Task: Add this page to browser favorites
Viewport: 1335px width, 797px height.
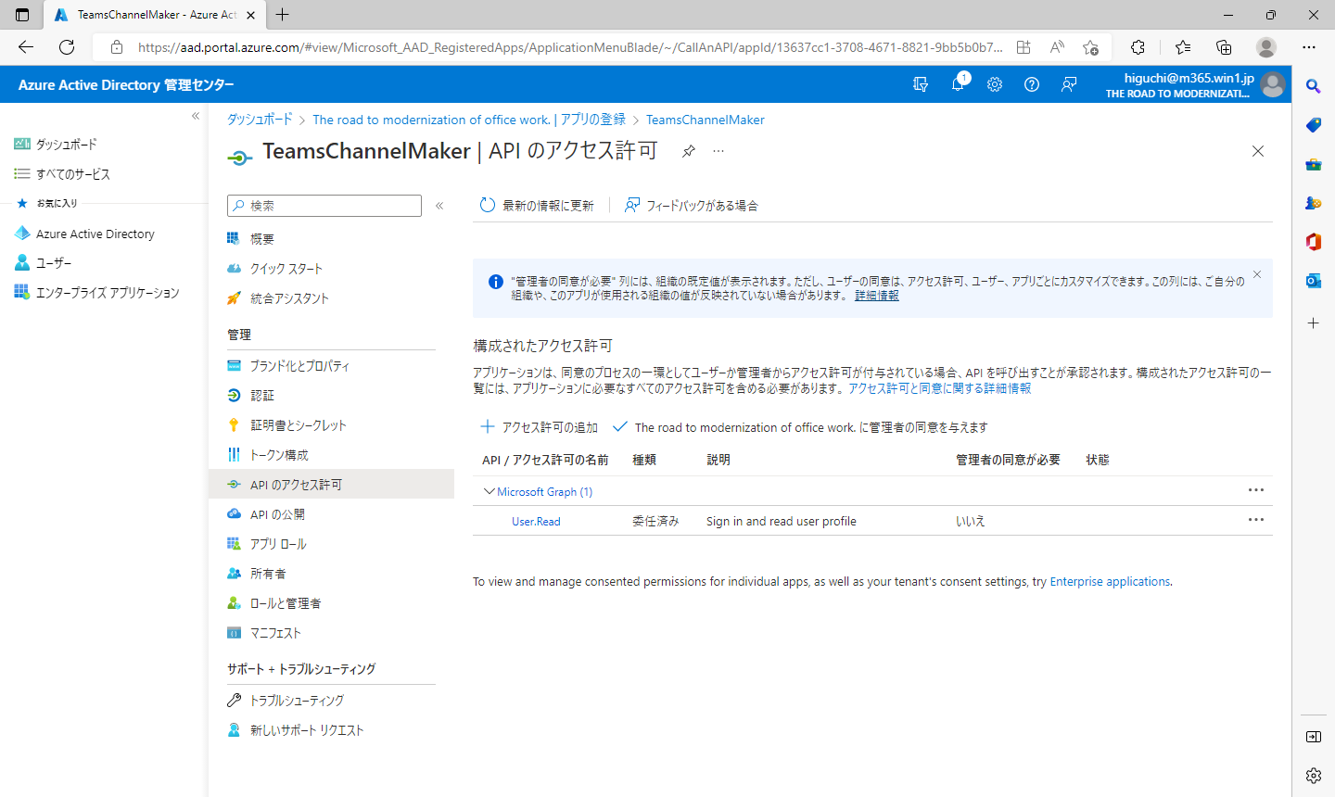Action: click(x=1091, y=47)
